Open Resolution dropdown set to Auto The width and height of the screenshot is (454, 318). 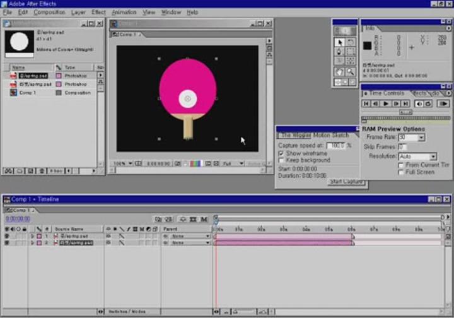click(x=433, y=156)
